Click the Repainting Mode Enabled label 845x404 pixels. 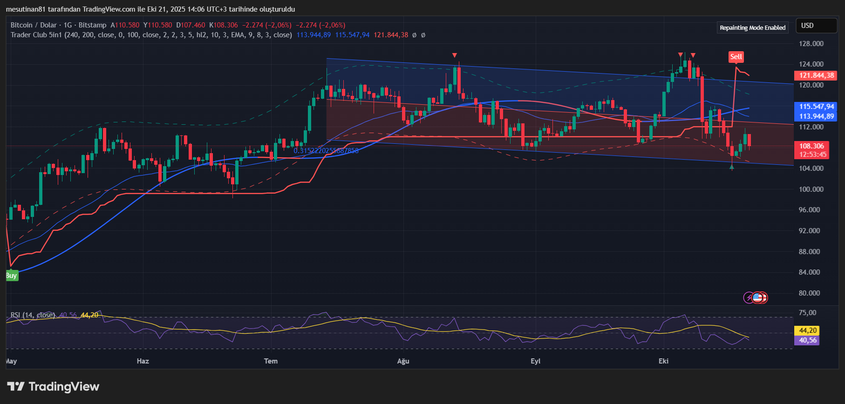coord(752,28)
